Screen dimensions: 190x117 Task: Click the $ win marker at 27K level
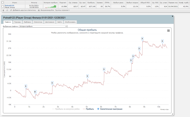(x=139, y=48)
